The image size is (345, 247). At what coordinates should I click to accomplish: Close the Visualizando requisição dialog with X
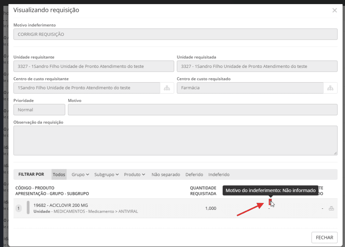(334, 10)
